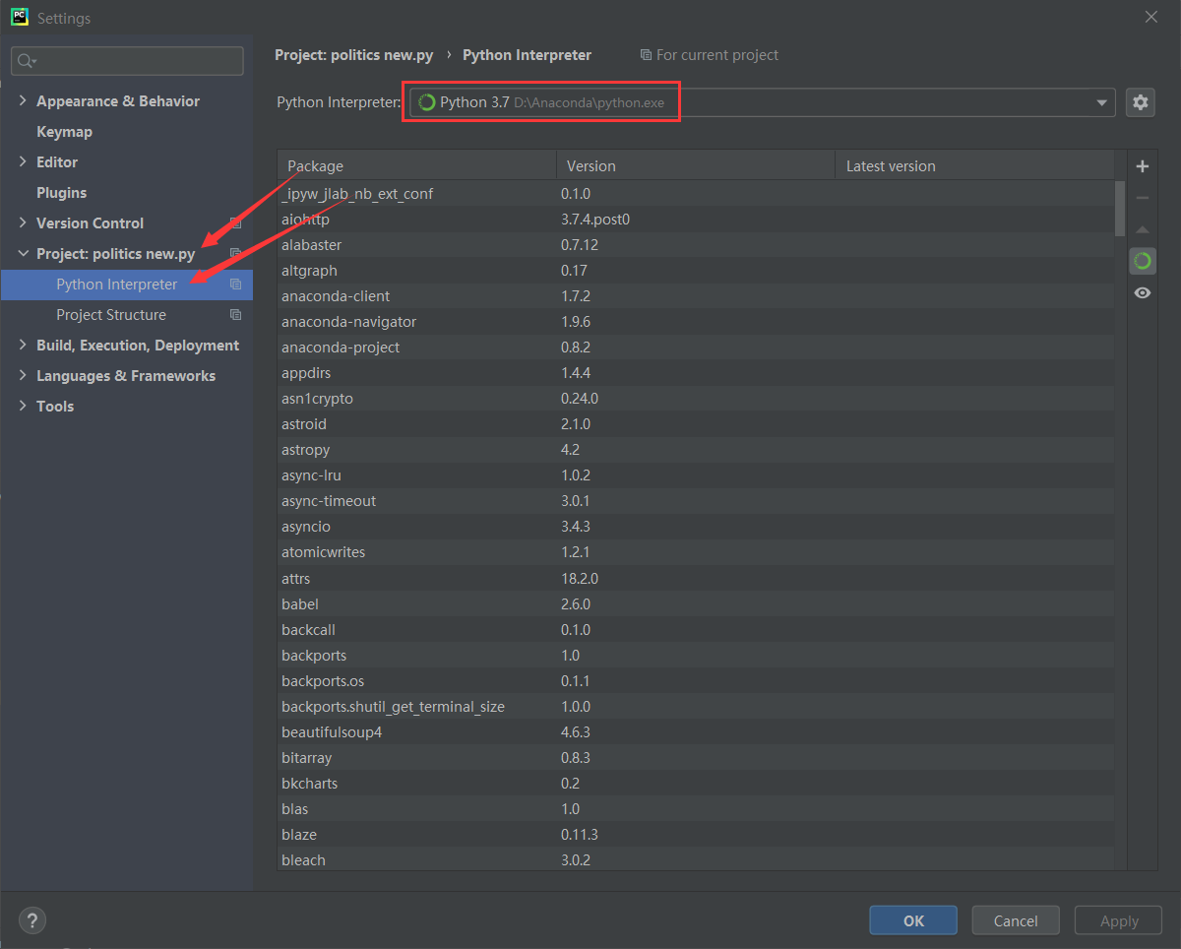Select the altgraph package row
1181x949 pixels.
(x=696, y=271)
